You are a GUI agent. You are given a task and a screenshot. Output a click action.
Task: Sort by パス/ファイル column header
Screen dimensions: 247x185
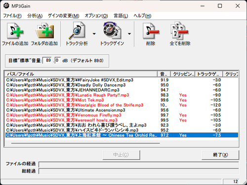pos(81,74)
